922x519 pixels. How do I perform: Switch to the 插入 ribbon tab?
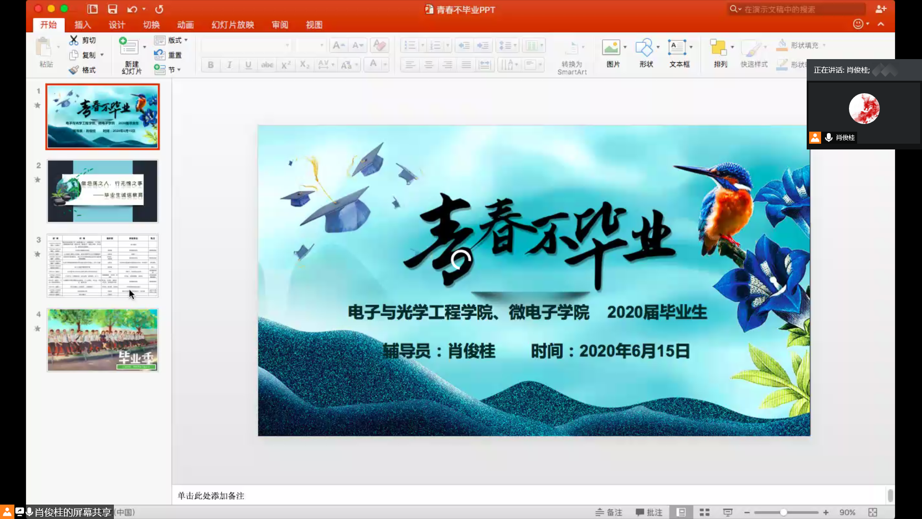coord(83,25)
